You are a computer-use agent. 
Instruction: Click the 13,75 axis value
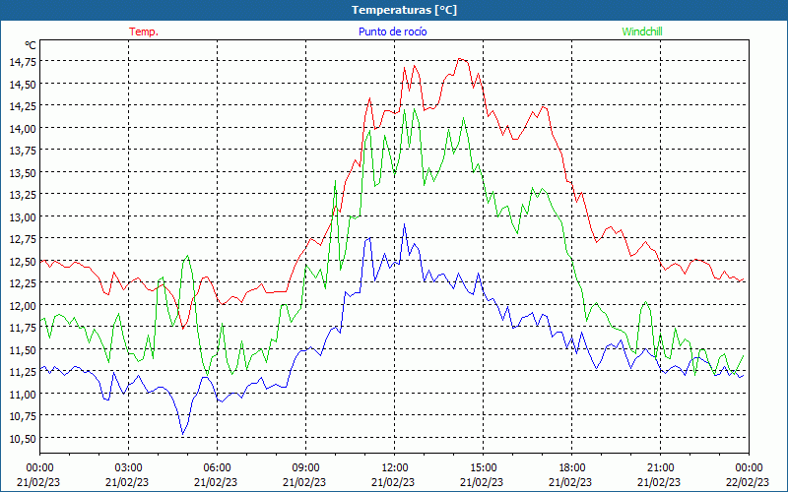(22, 151)
